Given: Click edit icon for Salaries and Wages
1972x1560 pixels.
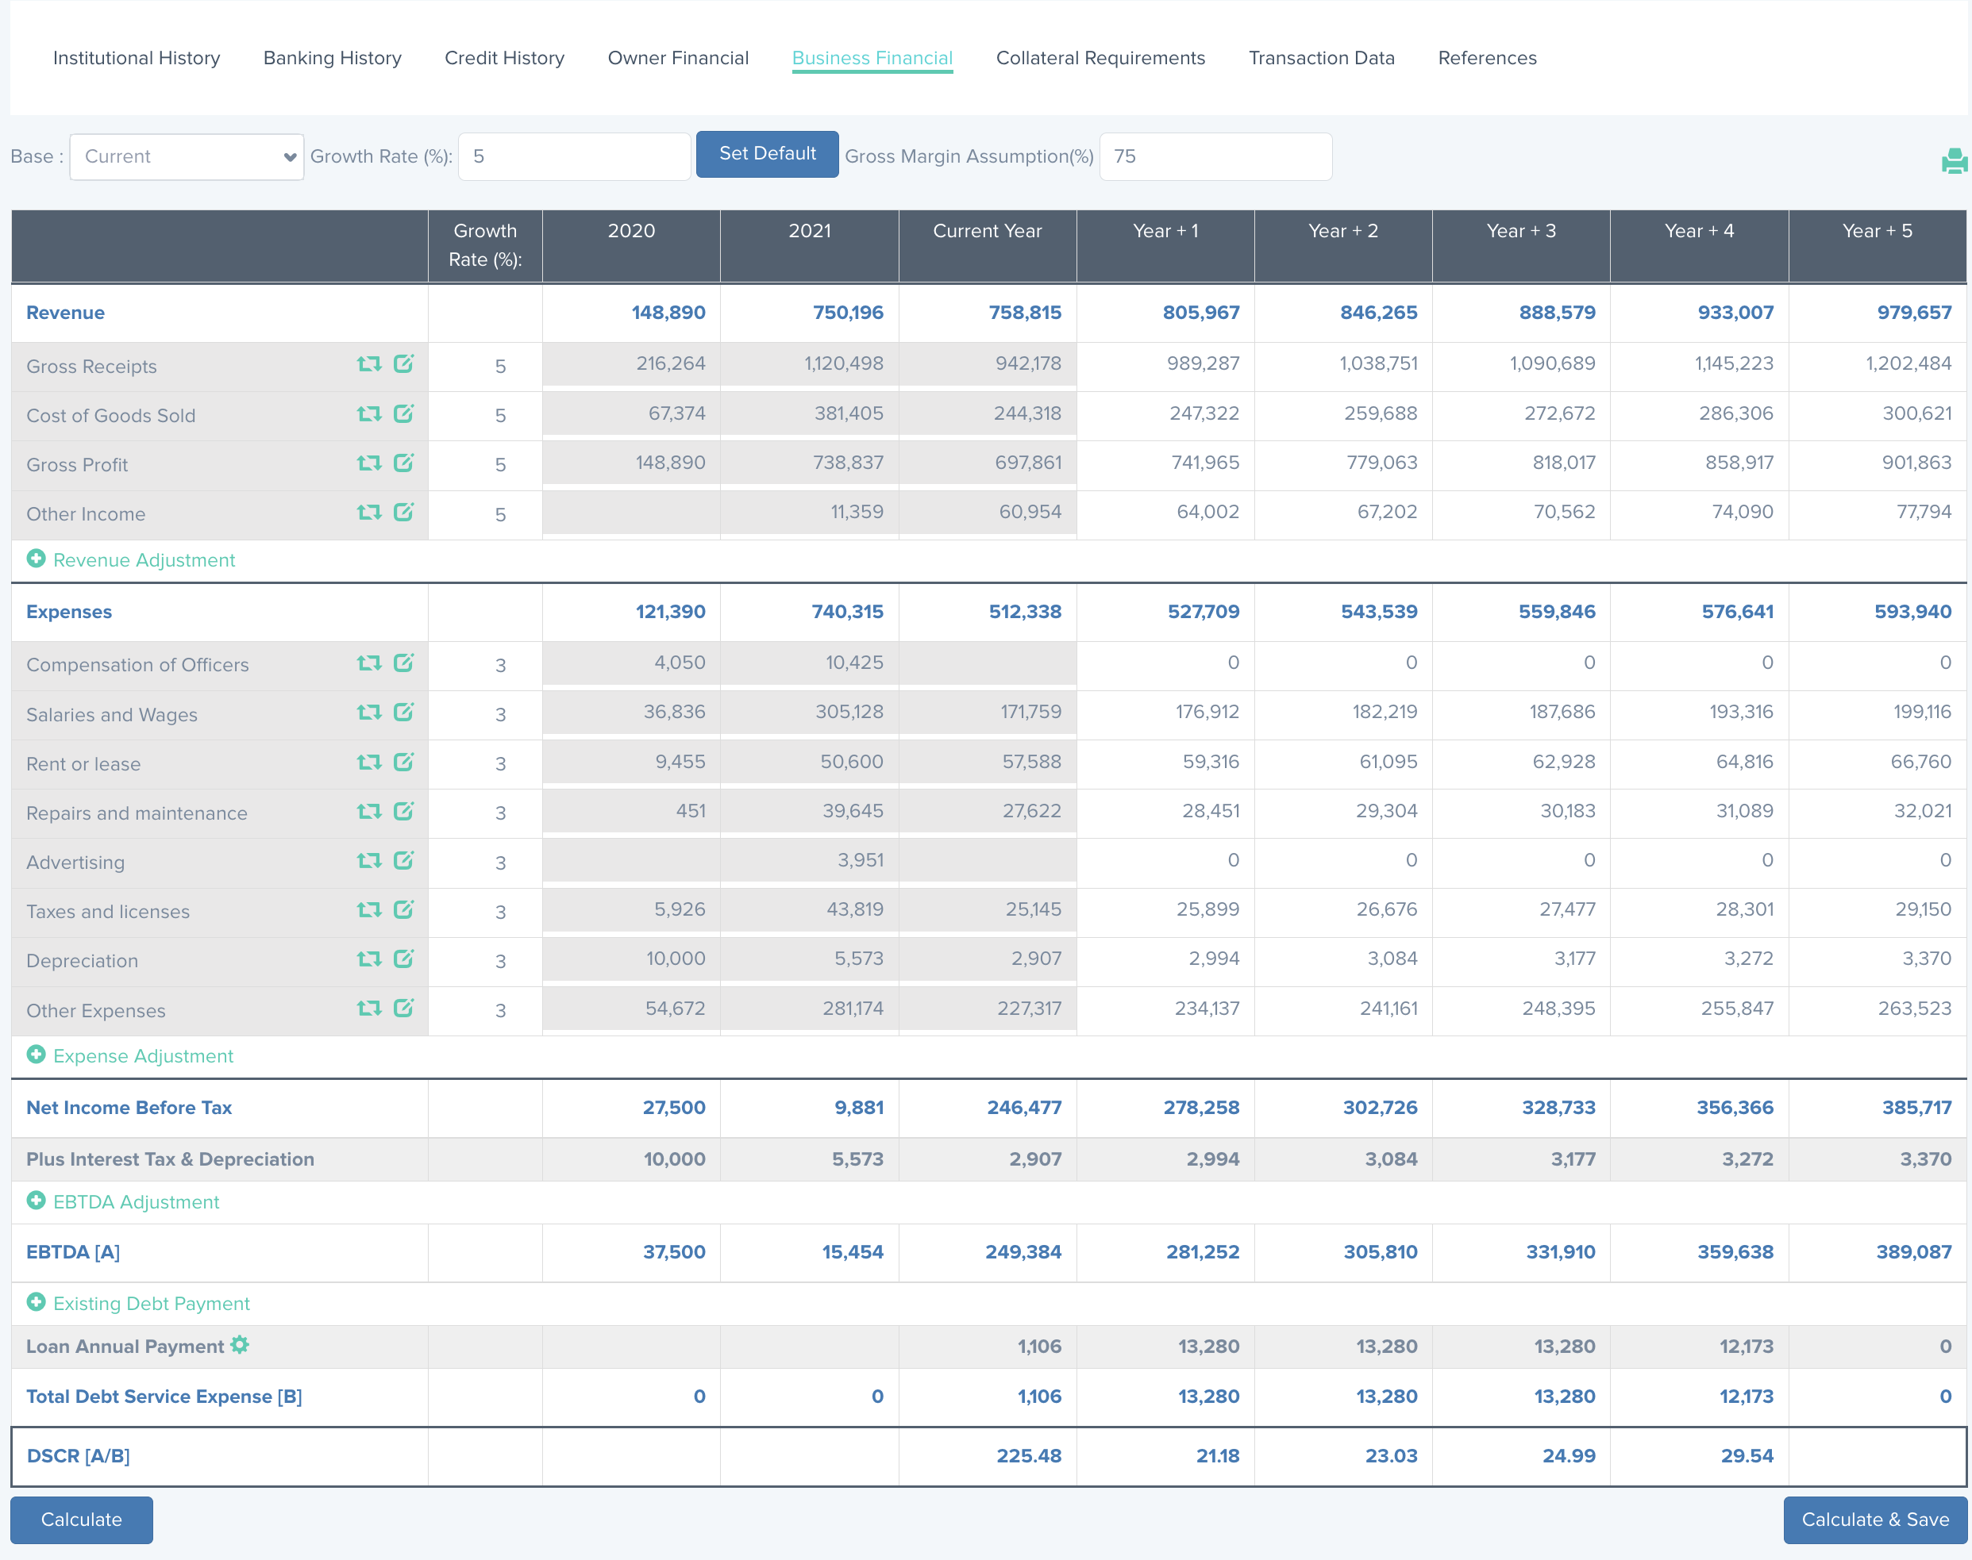Looking at the screenshot, I should [403, 713].
